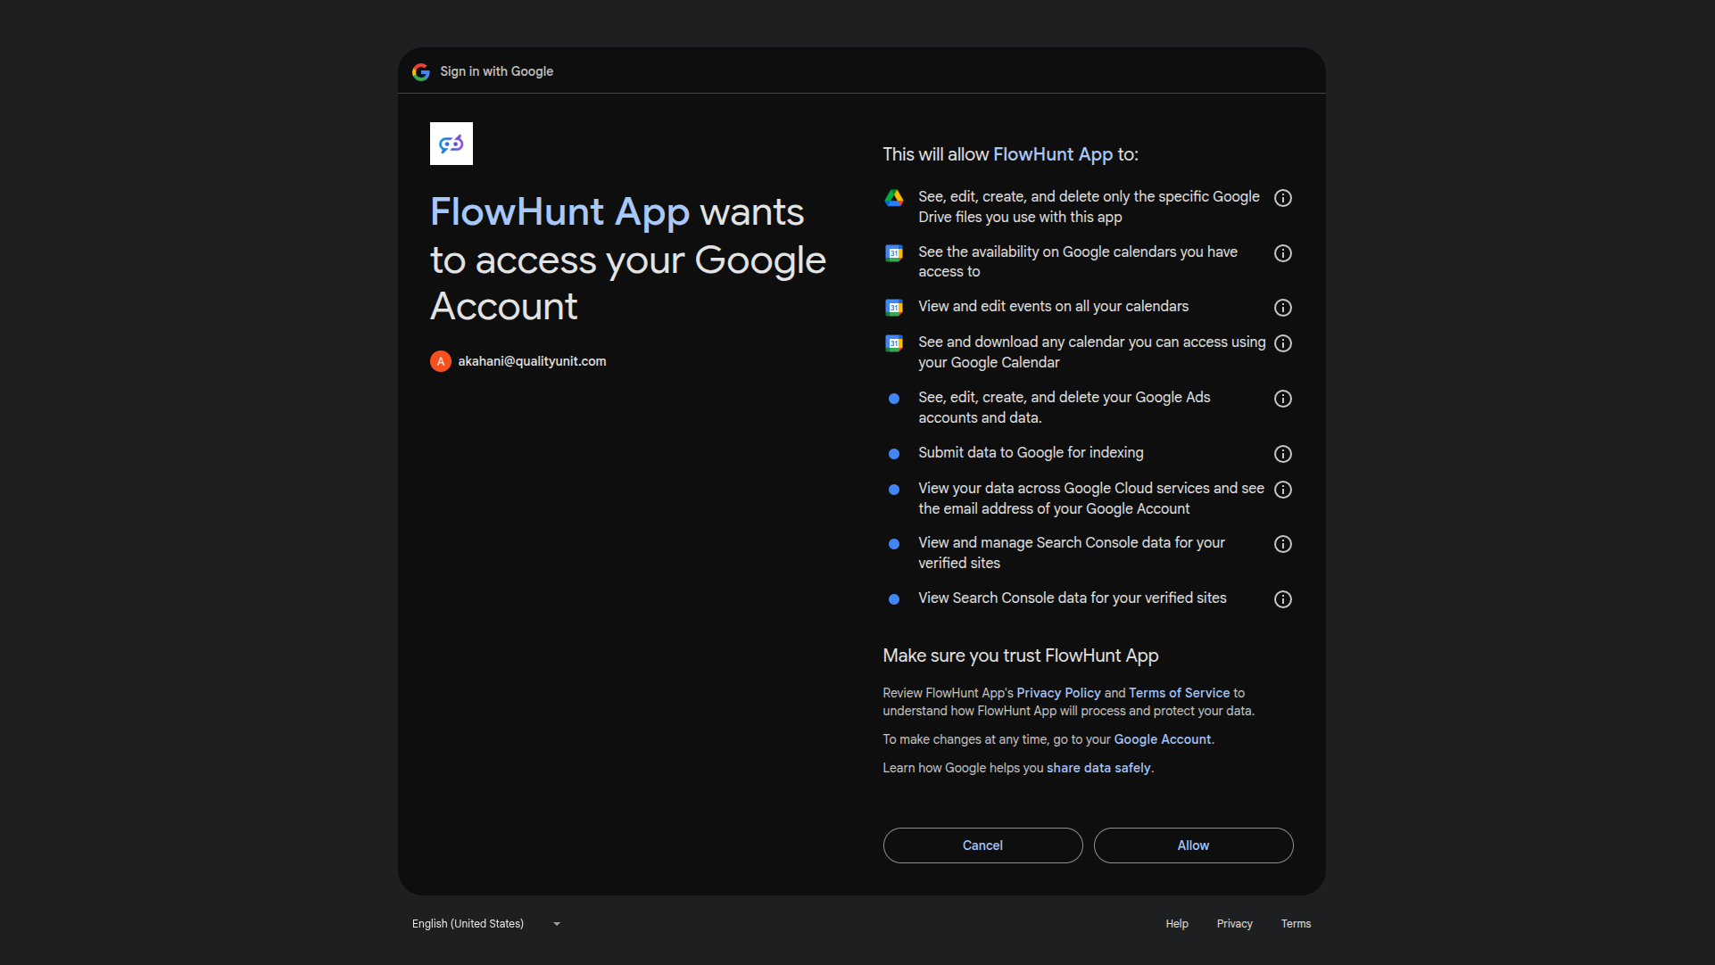Select the akahani@qualityunit.com account row
The height and width of the screenshot is (965, 1715).
click(531, 361)
